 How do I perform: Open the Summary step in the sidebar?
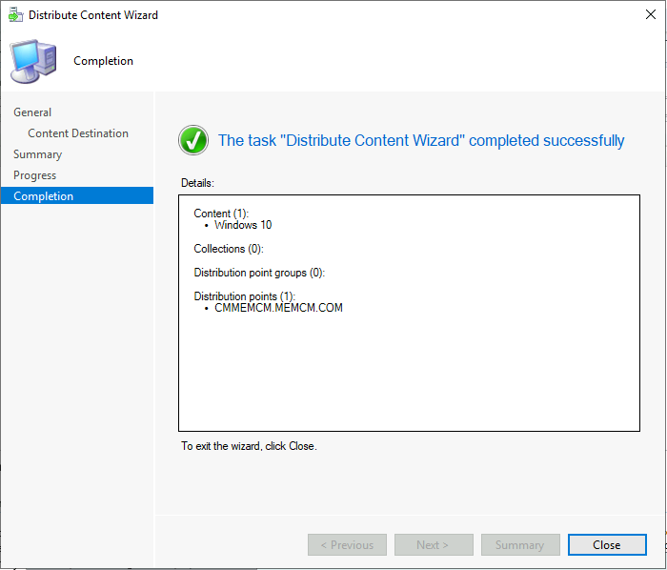pyautogui.click(x=37, y=154)
